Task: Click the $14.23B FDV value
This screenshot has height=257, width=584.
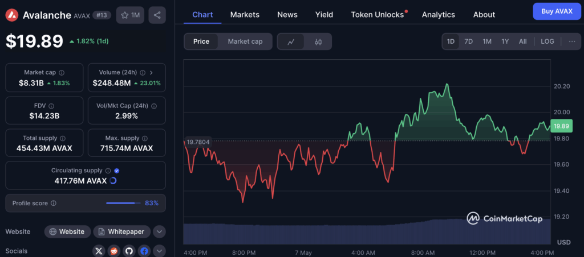Action: pos(44,116)
